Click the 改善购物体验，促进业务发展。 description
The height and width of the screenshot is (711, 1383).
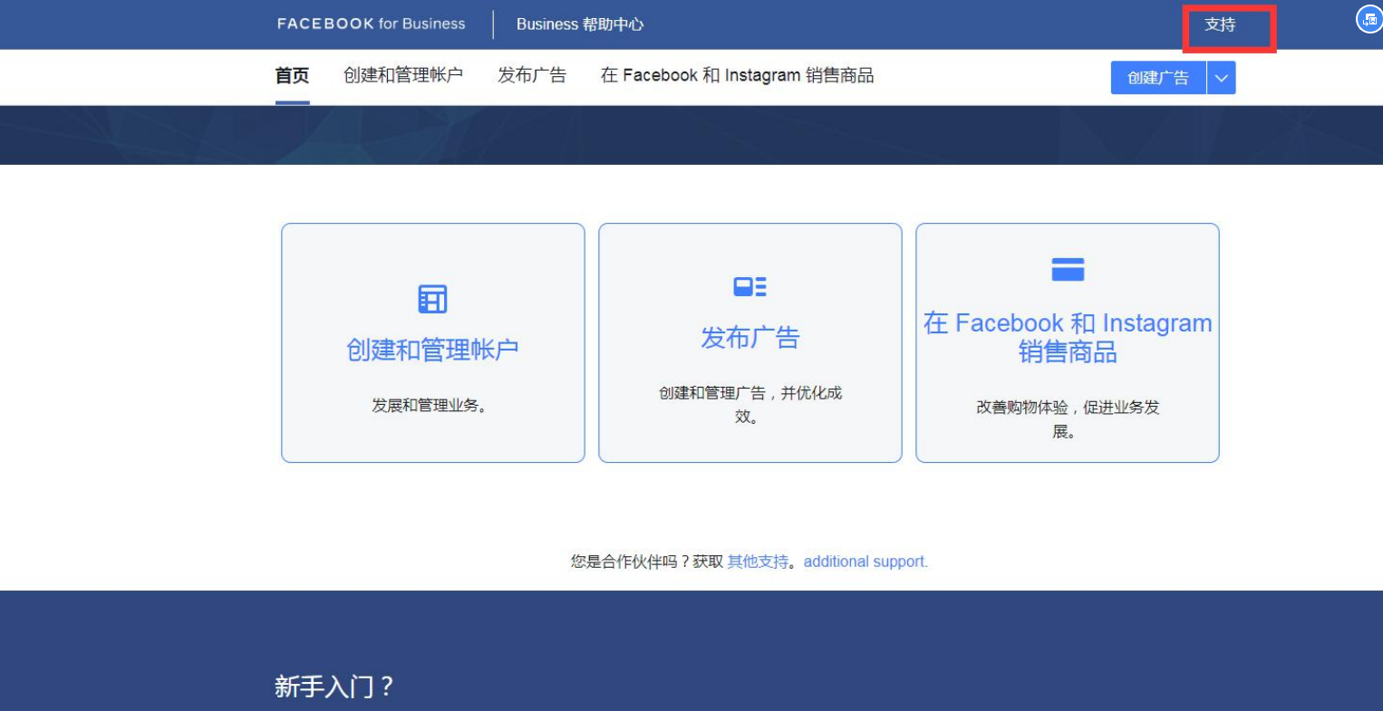tap(1068, 419)
